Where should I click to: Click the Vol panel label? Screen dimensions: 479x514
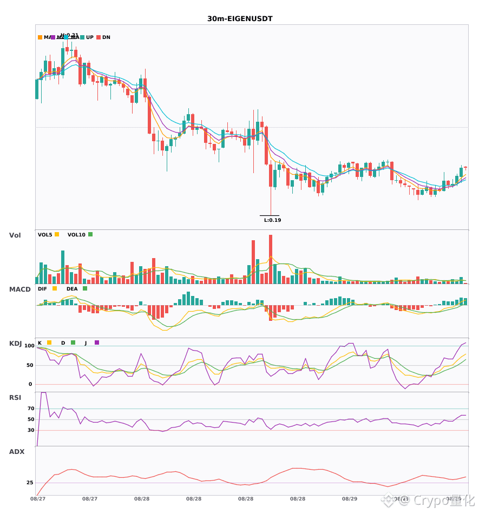(x=15, y=235)
